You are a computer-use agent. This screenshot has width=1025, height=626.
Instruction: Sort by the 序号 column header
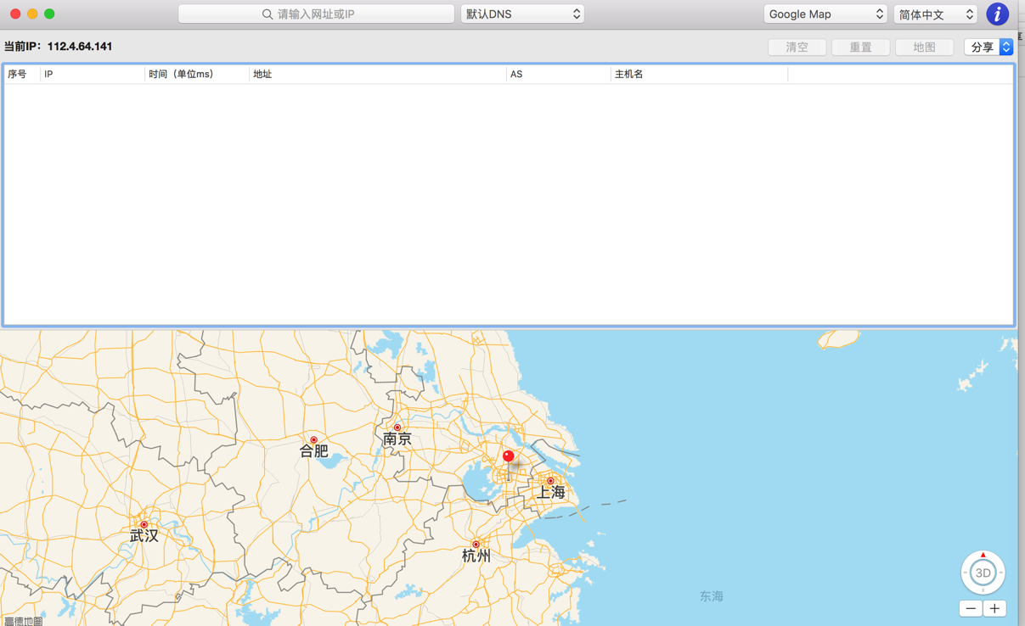click(22, 75)
